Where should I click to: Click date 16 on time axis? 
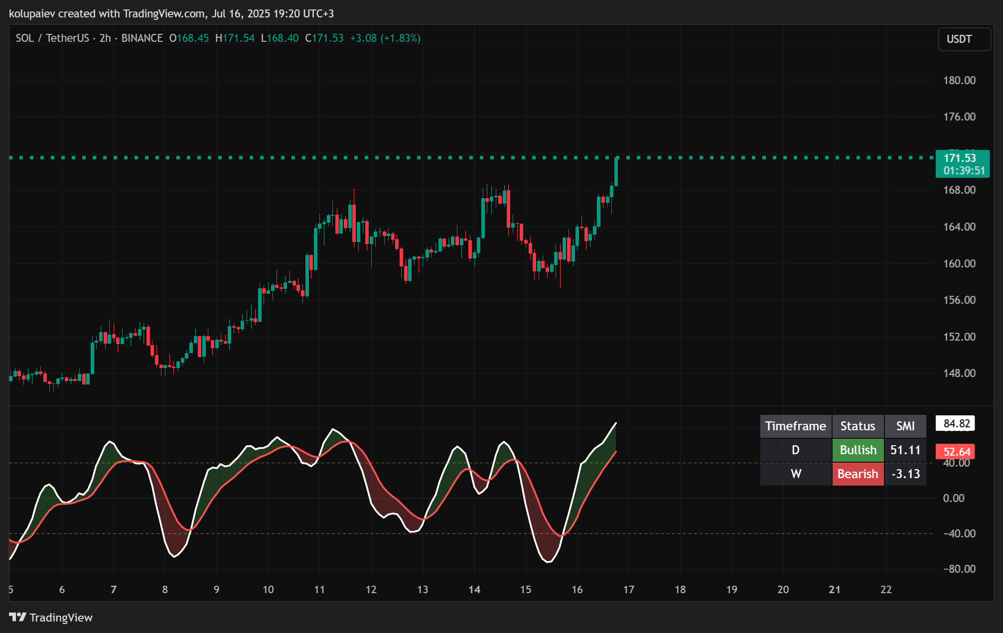(577, 590)
